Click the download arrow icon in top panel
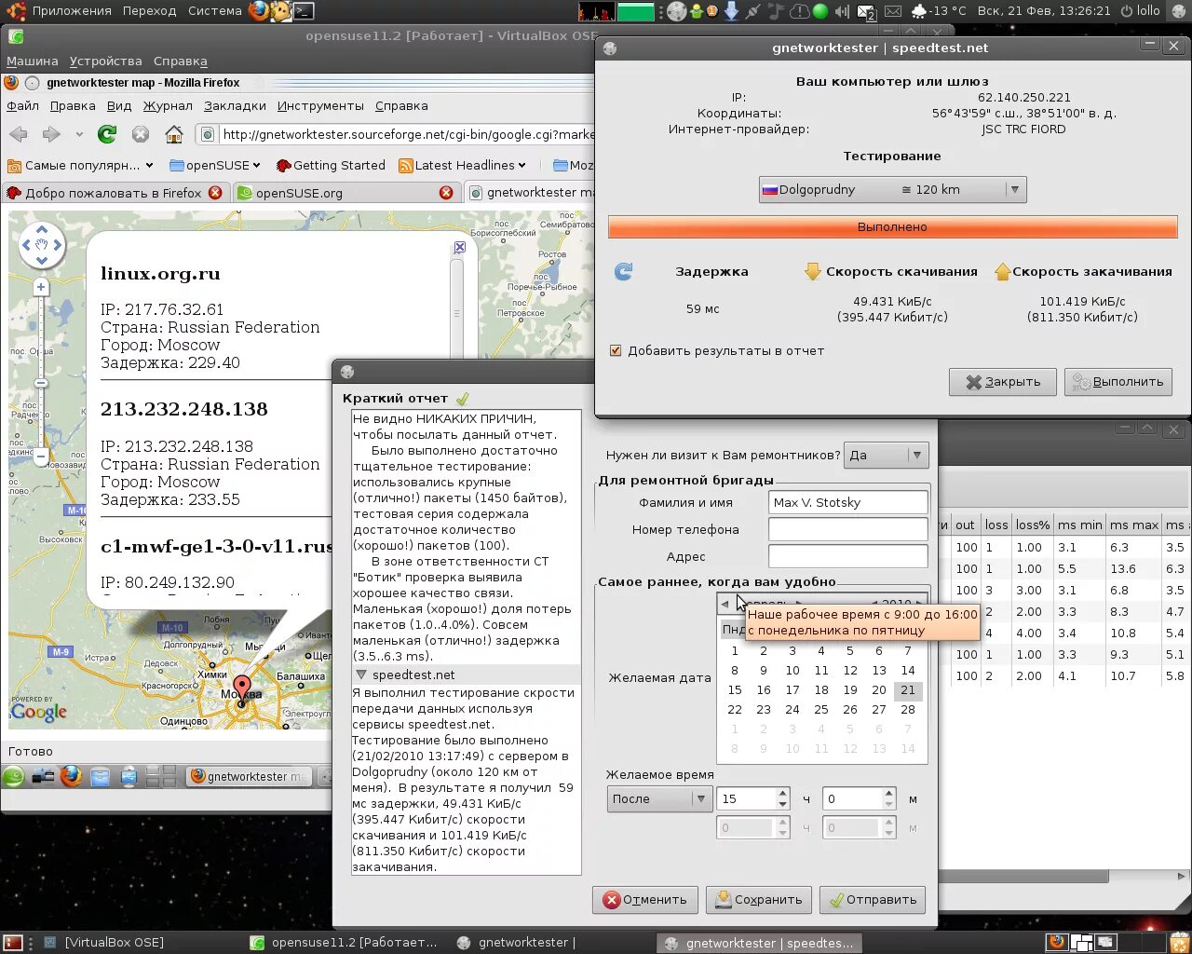1192x954 pixels. point(731,11)
